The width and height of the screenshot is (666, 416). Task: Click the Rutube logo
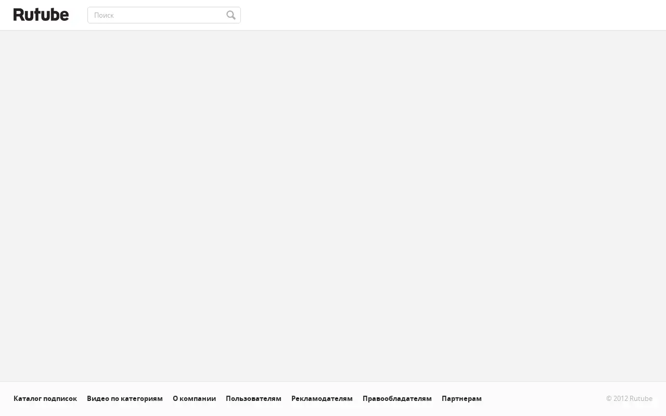click(41, 15)
